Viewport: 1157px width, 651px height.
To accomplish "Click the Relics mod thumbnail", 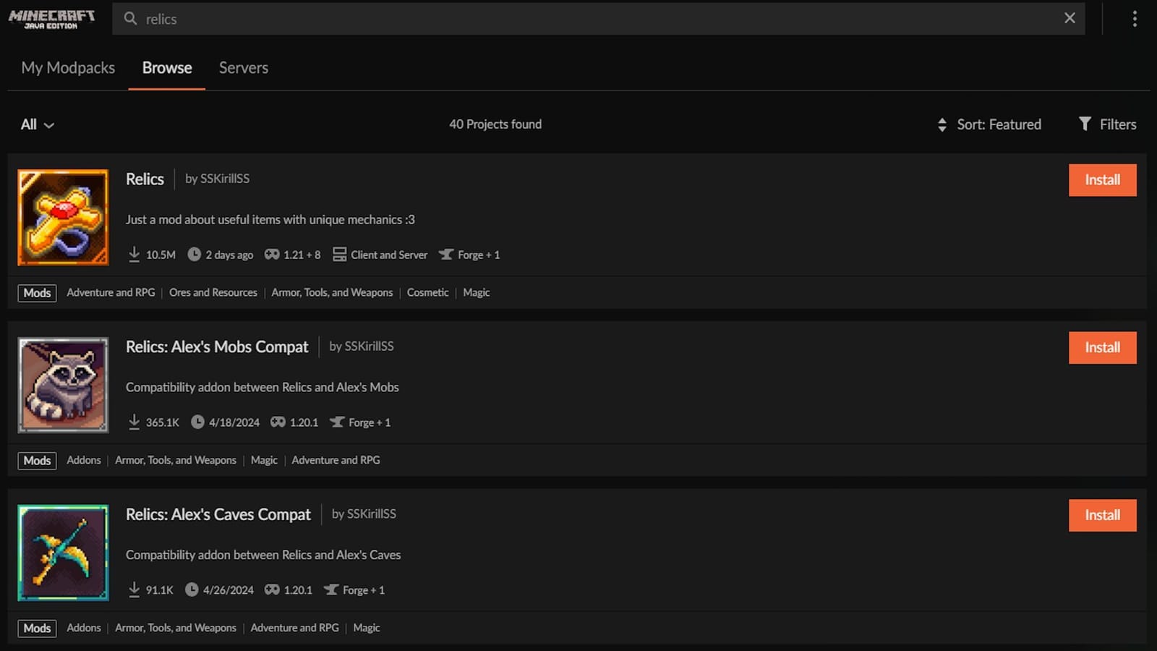I will [63, 217].
